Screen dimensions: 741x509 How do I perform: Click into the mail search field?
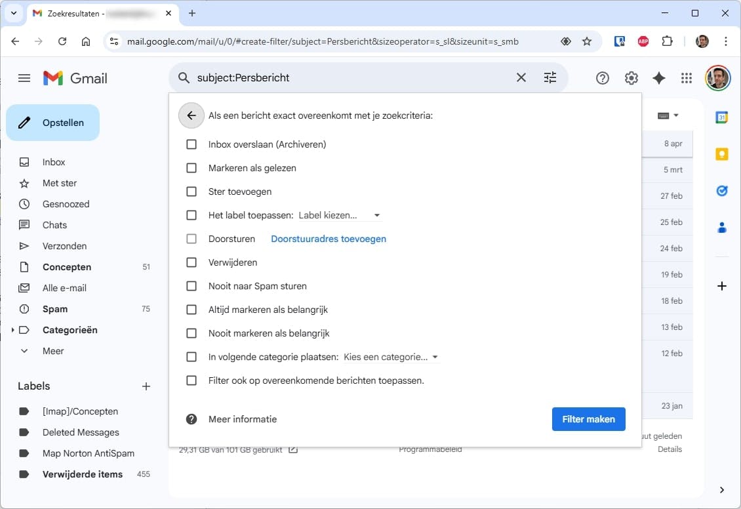pos(348,77)
